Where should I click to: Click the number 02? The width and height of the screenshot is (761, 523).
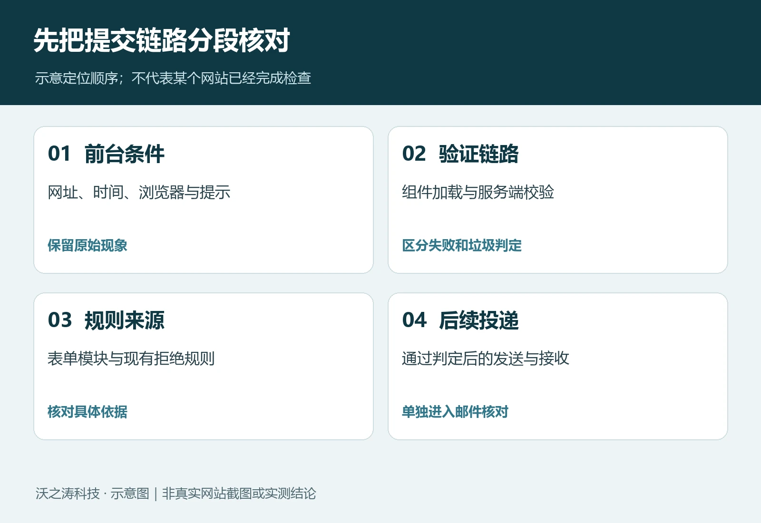(414, 154)
